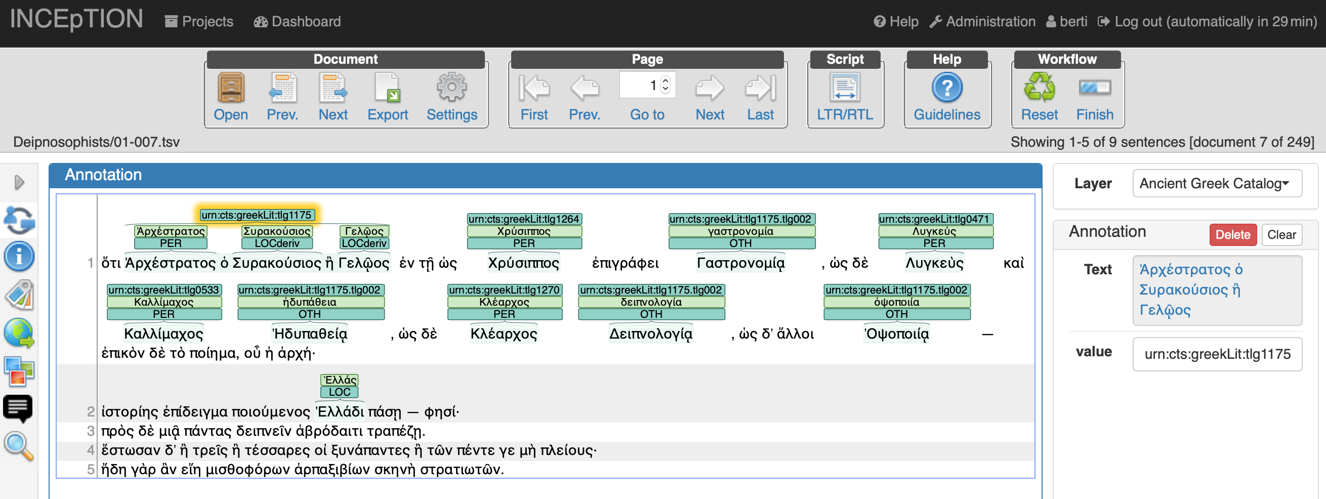Expand the left sidebar with the triangle
This screenshot has width=1326, height=499.
click(19, 182)
